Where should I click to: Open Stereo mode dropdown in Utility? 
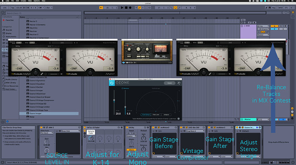coord(131,136)
